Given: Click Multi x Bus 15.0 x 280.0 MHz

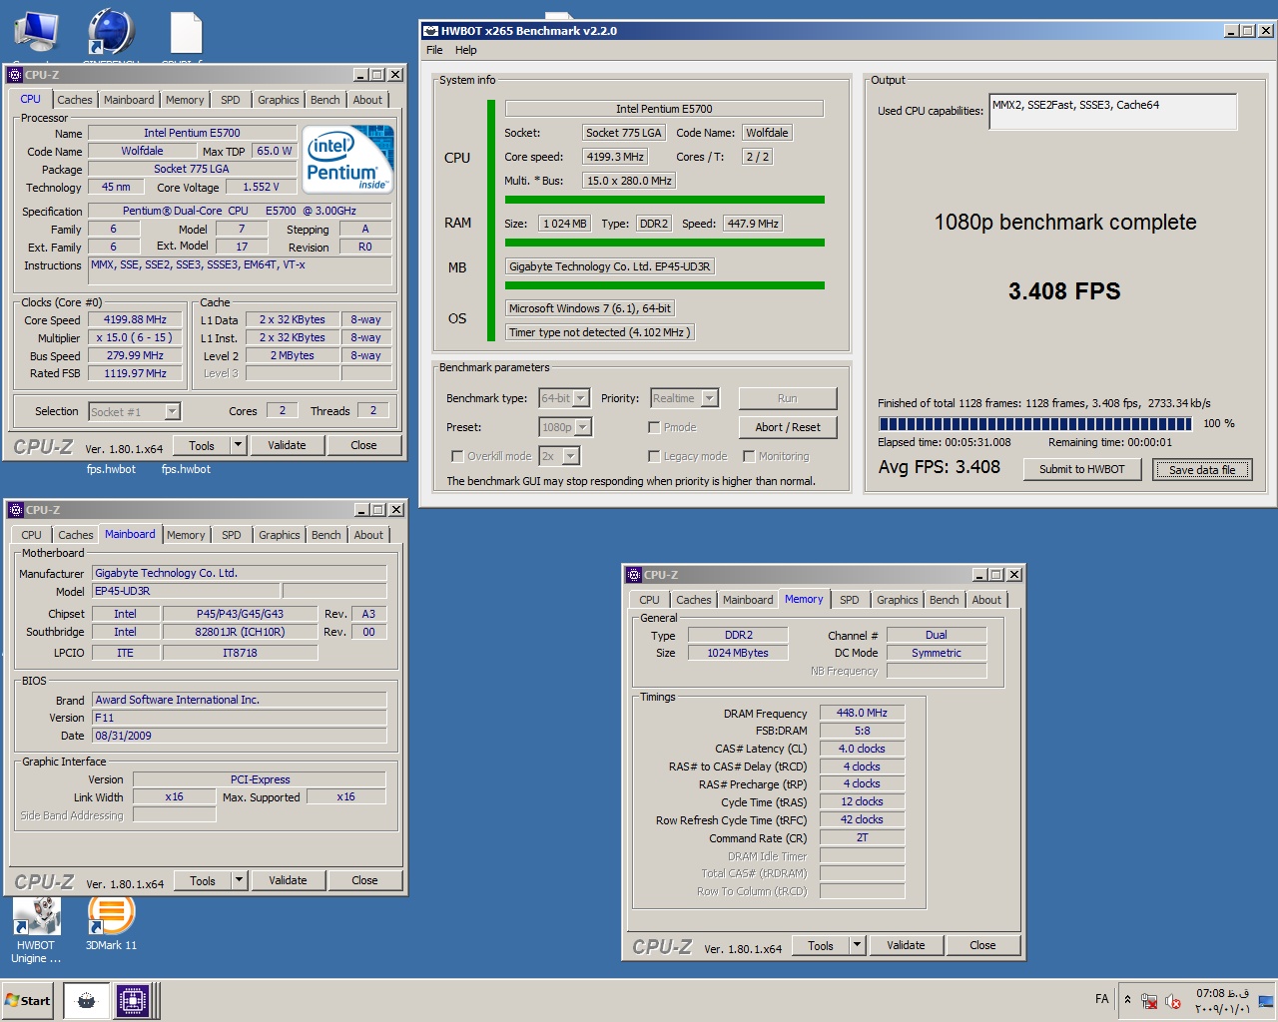Looking at the screenshot, I should pos(629,181).
